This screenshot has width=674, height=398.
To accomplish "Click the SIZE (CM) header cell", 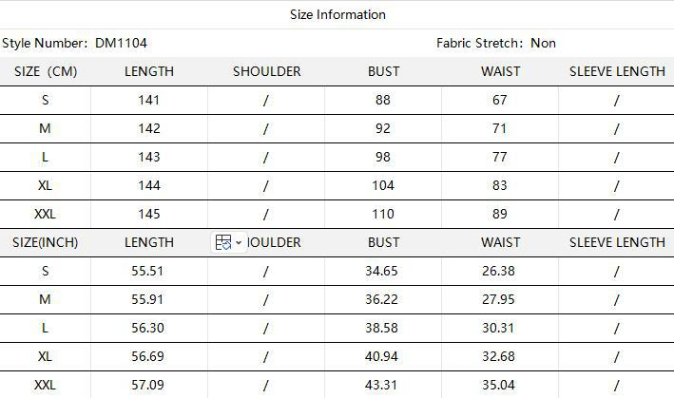I will point(46,71).
